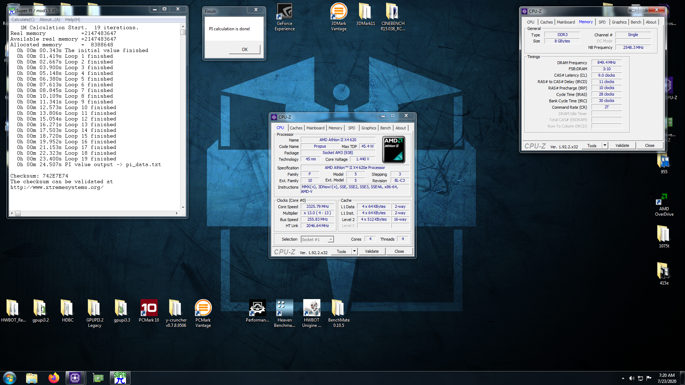Viewport: 685px width, 385px height.
Task: Open the 415e folder icon
Action: pyautogui.click(x=664, y=273)
